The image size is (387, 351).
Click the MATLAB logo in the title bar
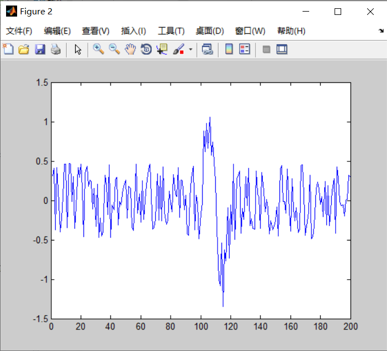(x=12, y=12)
